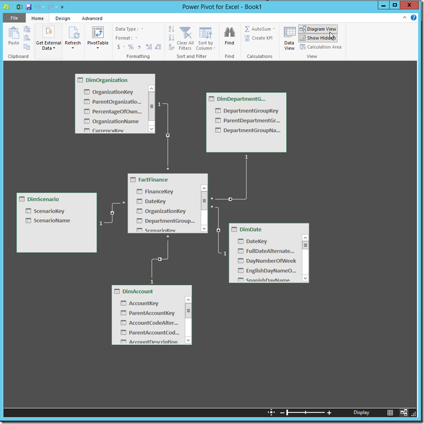The image size is (424, 424).
Task: Zoom out with minus button
Action: [x=282, y=412]
